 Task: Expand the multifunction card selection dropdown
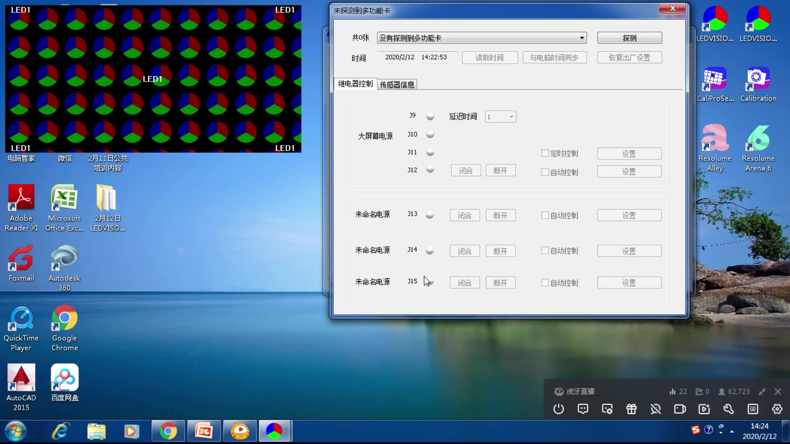(x=581, y=38)
